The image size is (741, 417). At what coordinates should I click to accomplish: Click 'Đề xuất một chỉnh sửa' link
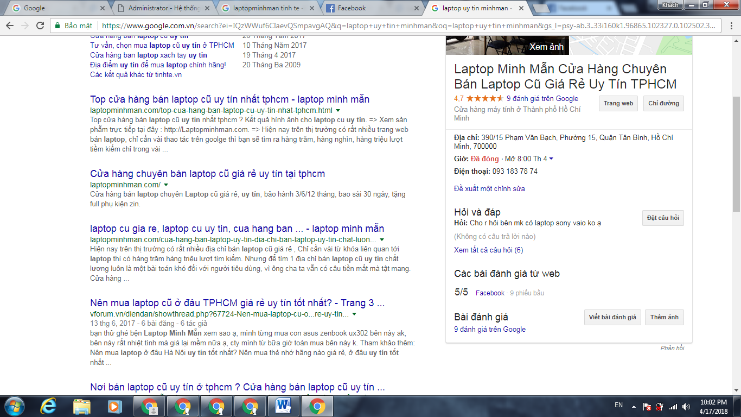click(489, 189)
